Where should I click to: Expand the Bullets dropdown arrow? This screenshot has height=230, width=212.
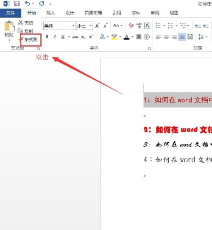[164, 26]
